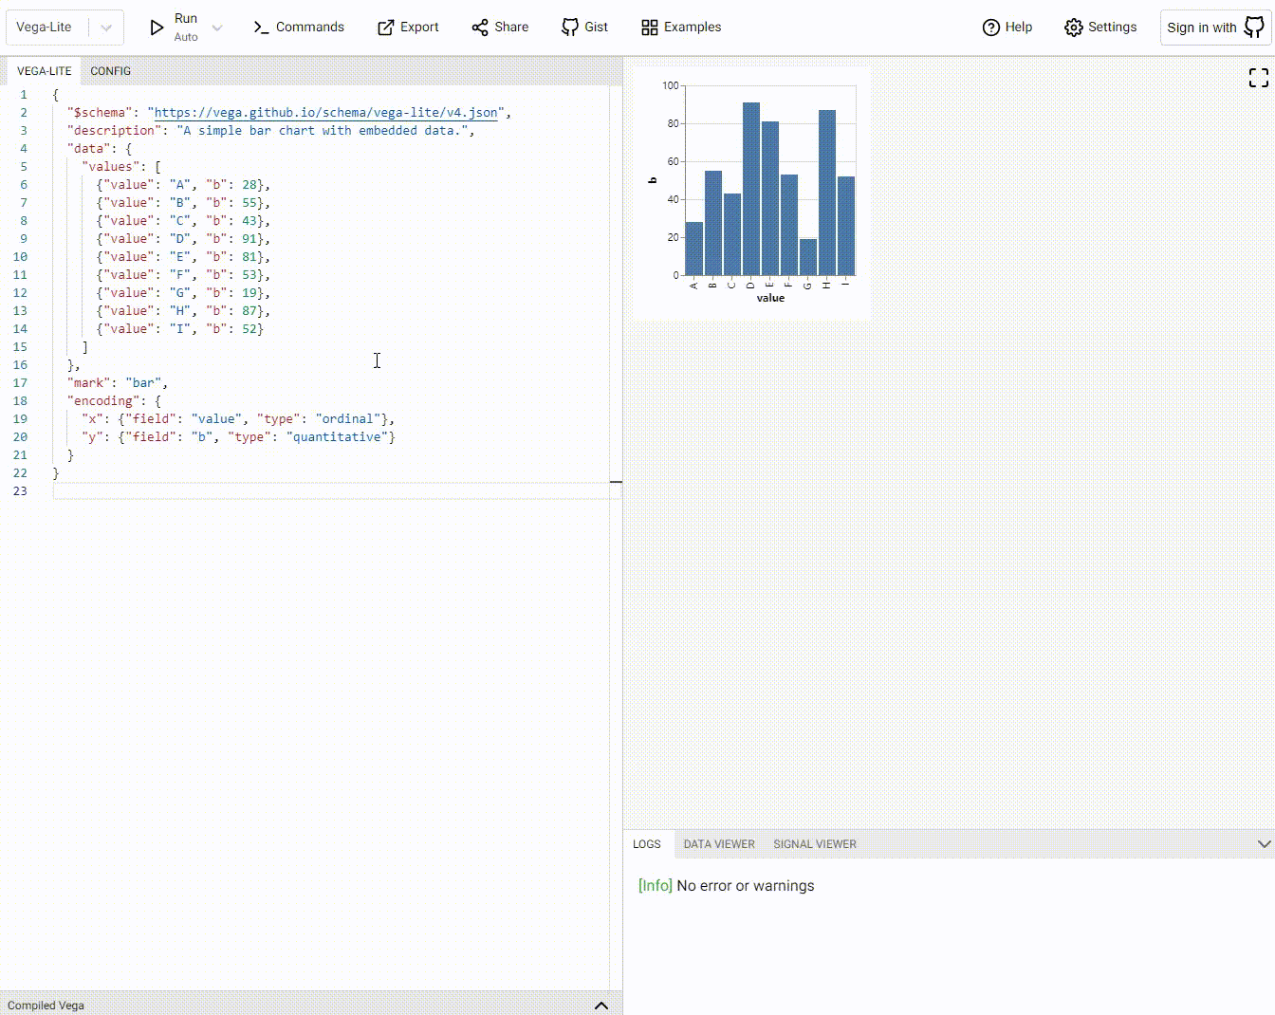Sign in with GitHub
This screenshot has width=1275, height=1015.
click(x=1216, y=28)
